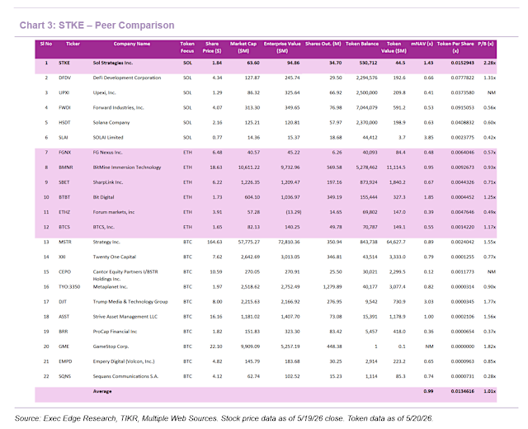Select the FGNX ticker cell
Viewport: 528px width, 429px height.
[x=64, y=153]
